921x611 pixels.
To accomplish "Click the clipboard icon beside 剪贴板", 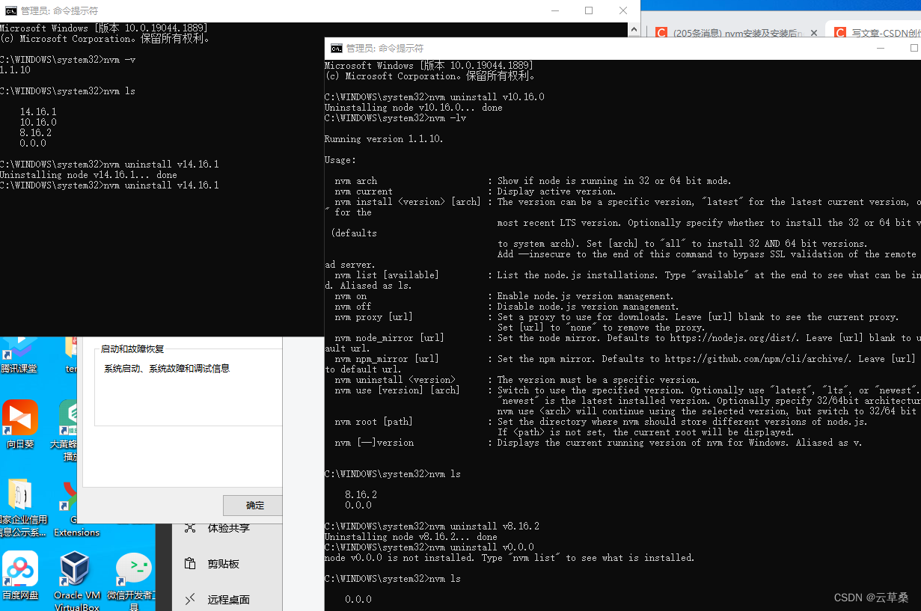I will (189, 564).
